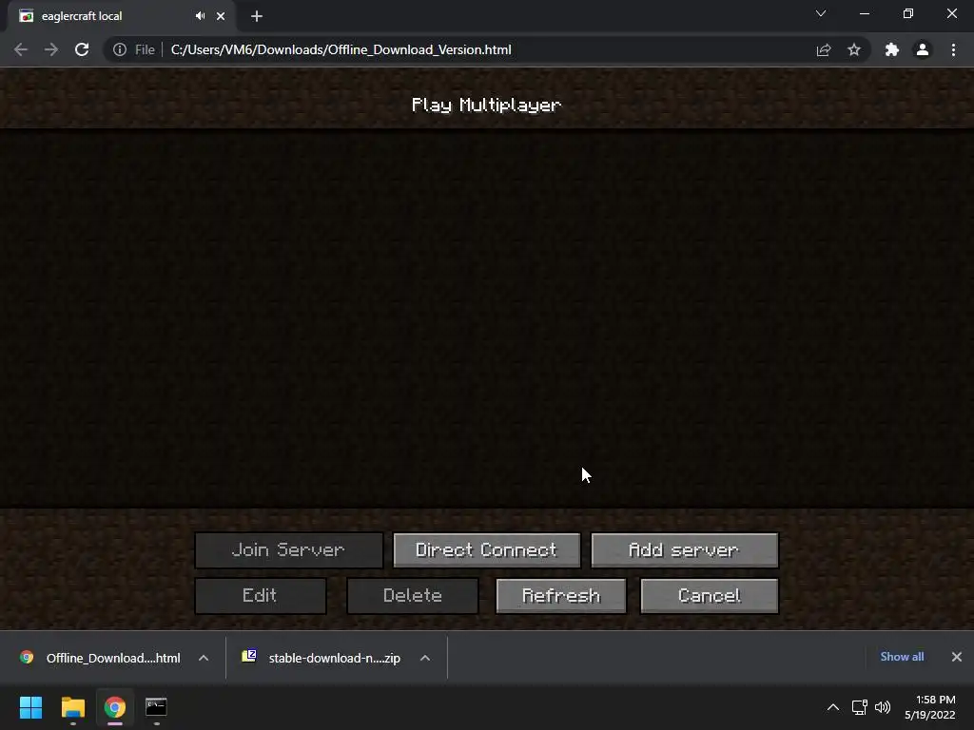Close the eaglercraft local tab
Screen dimensions: 974x730
point(221,16)
